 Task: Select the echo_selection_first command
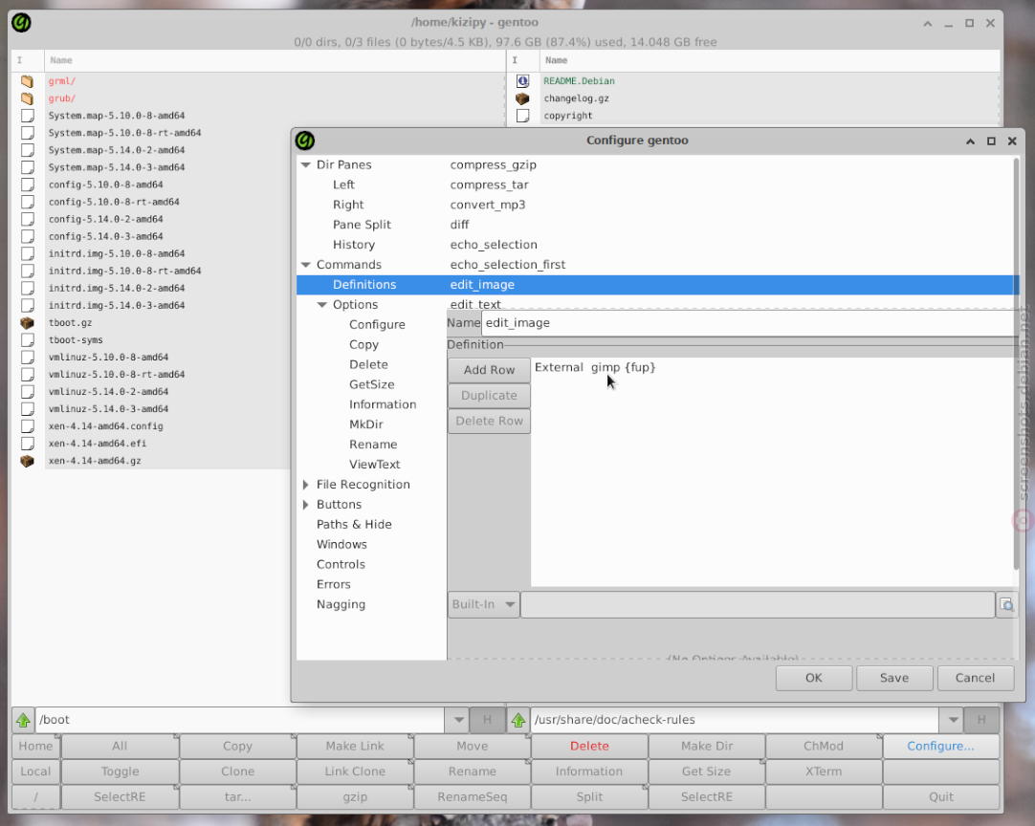click(508, 265)
